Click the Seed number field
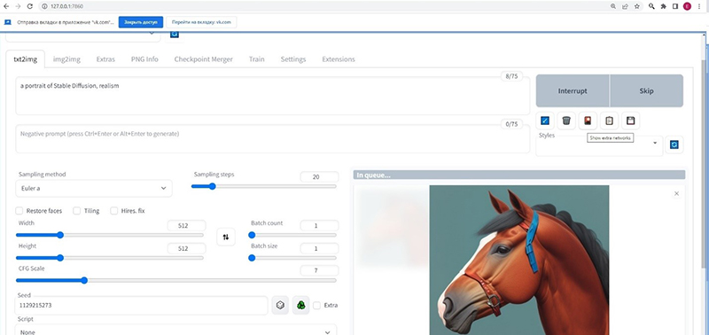Screen dimensions: 709x335 click(142, 306)
